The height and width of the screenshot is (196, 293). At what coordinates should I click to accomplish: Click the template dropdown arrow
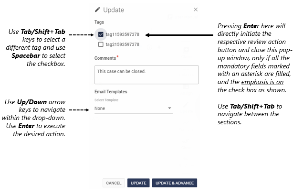169,108
